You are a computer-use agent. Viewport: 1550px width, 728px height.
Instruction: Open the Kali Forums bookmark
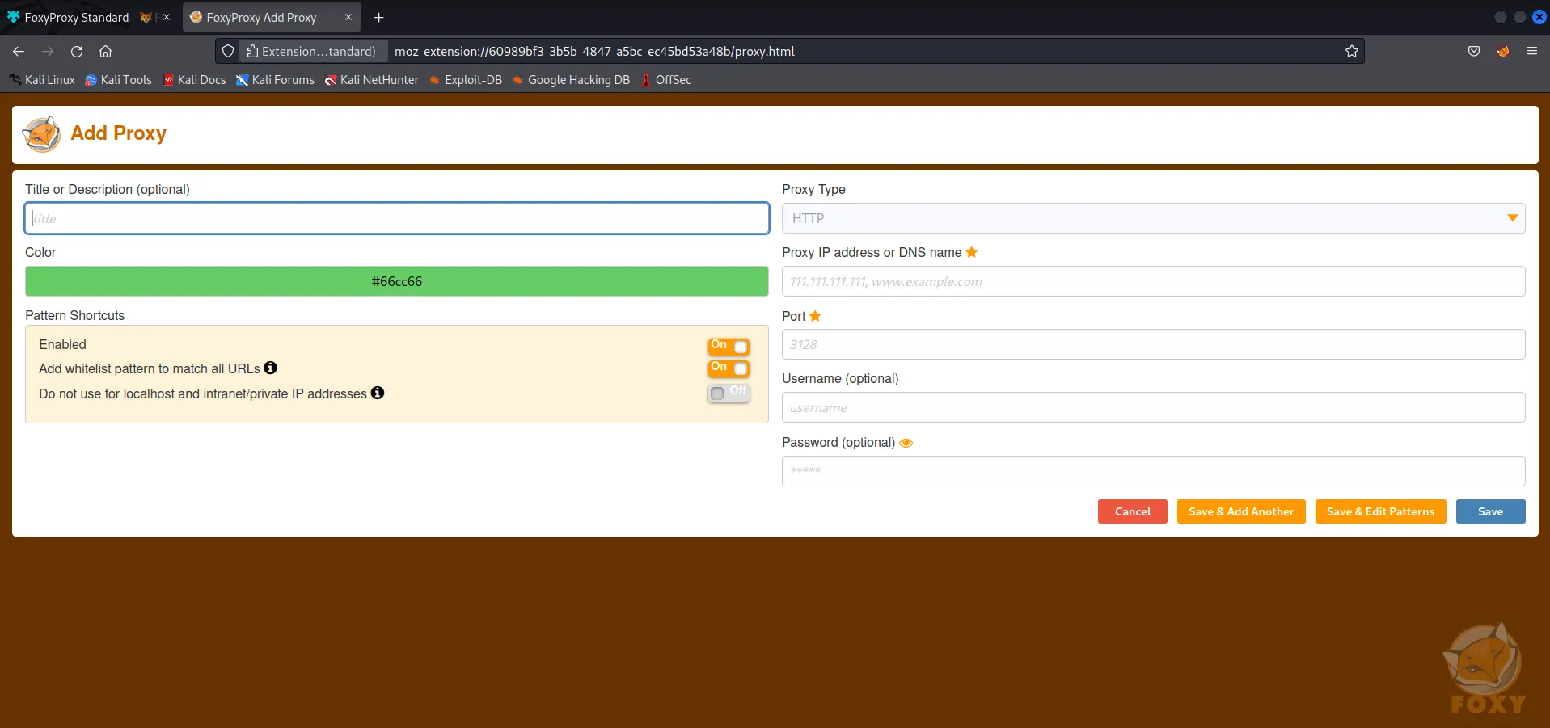[275, 80]
